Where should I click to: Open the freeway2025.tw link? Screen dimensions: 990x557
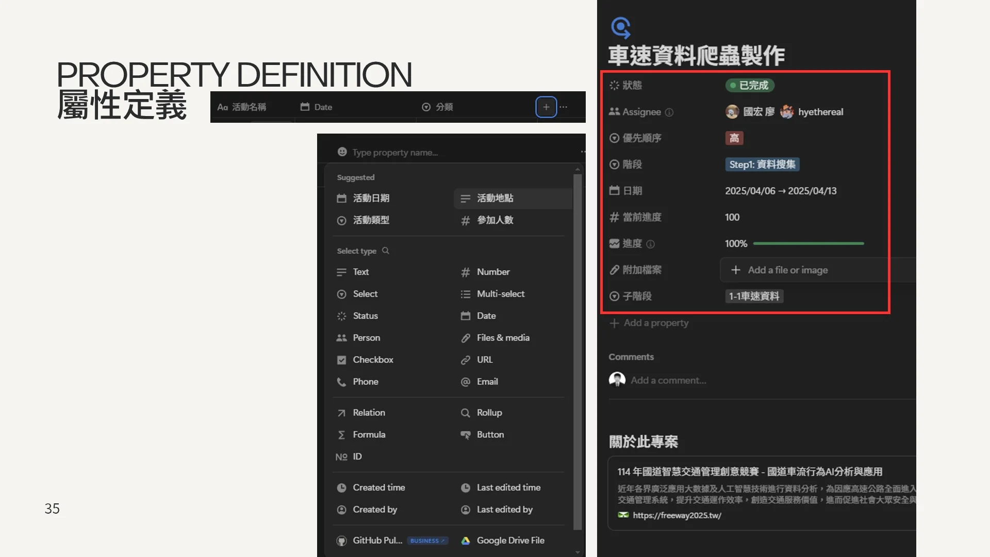(676, 515)
